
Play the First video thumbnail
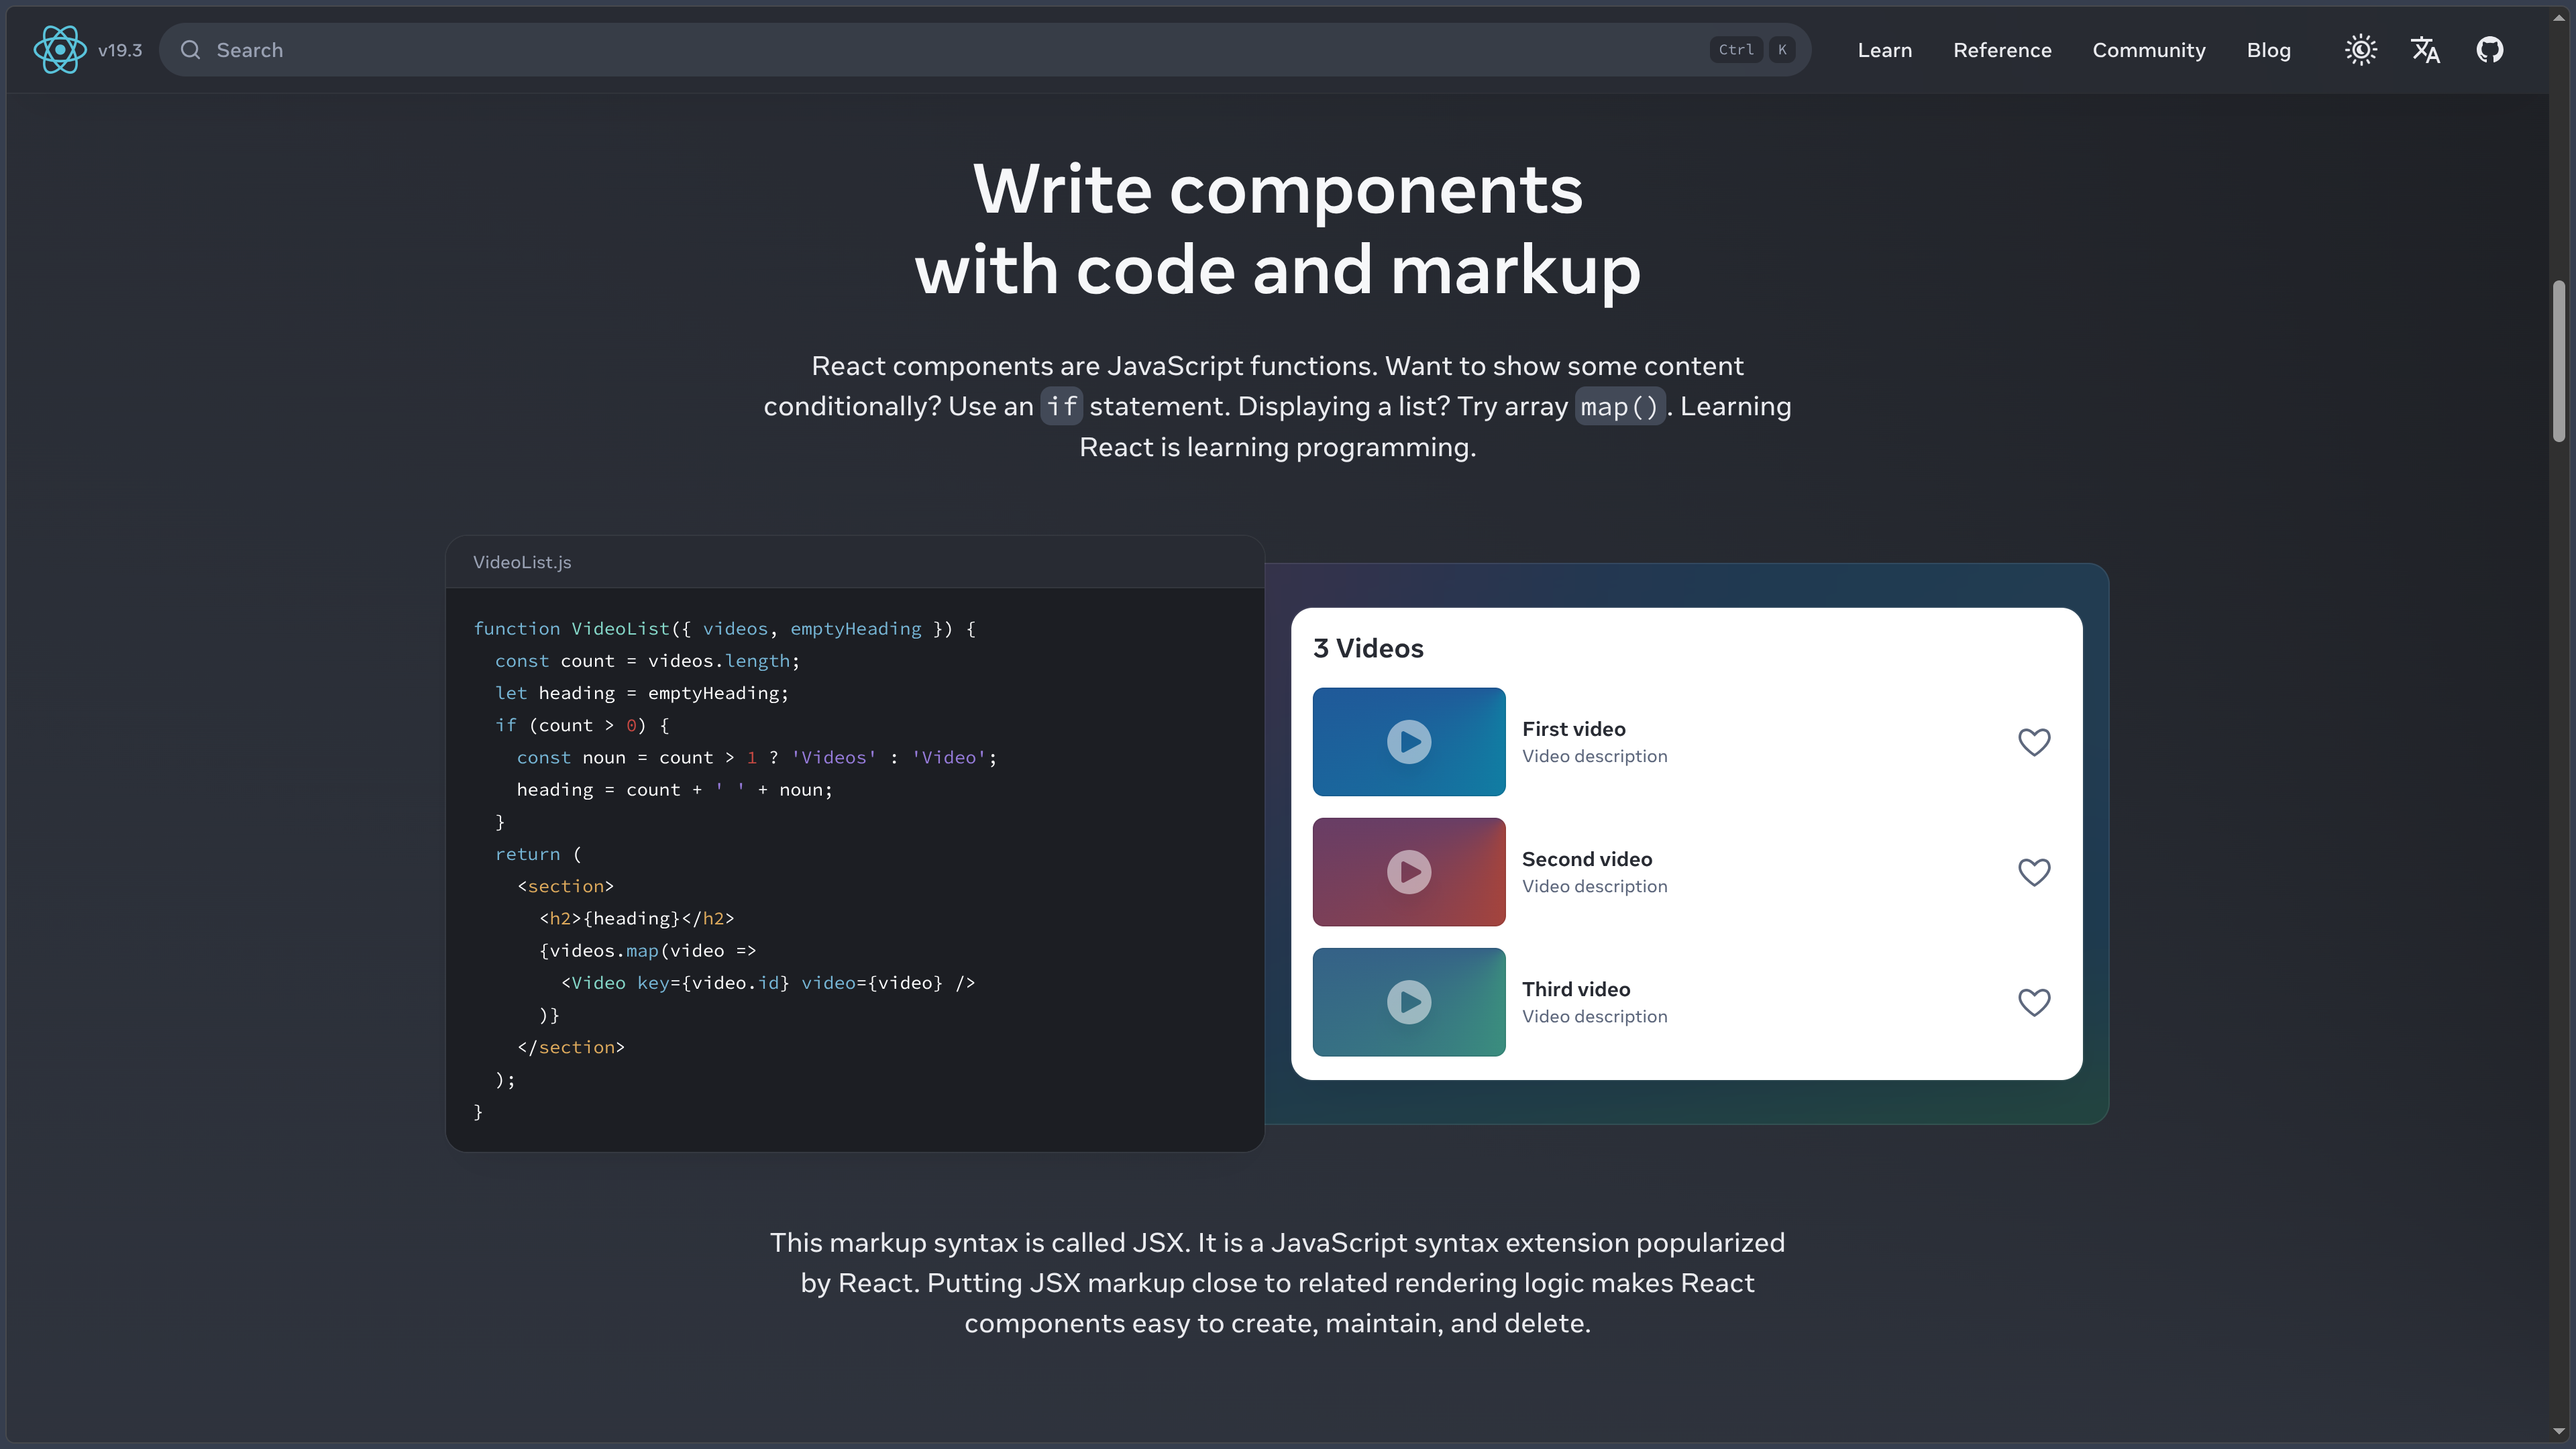(x=1408, y=742)
